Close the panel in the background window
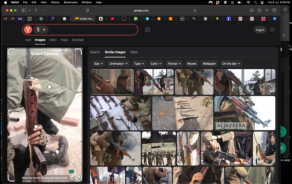Image resolution: width=292 pixels, height=184 pixels. 284,35
